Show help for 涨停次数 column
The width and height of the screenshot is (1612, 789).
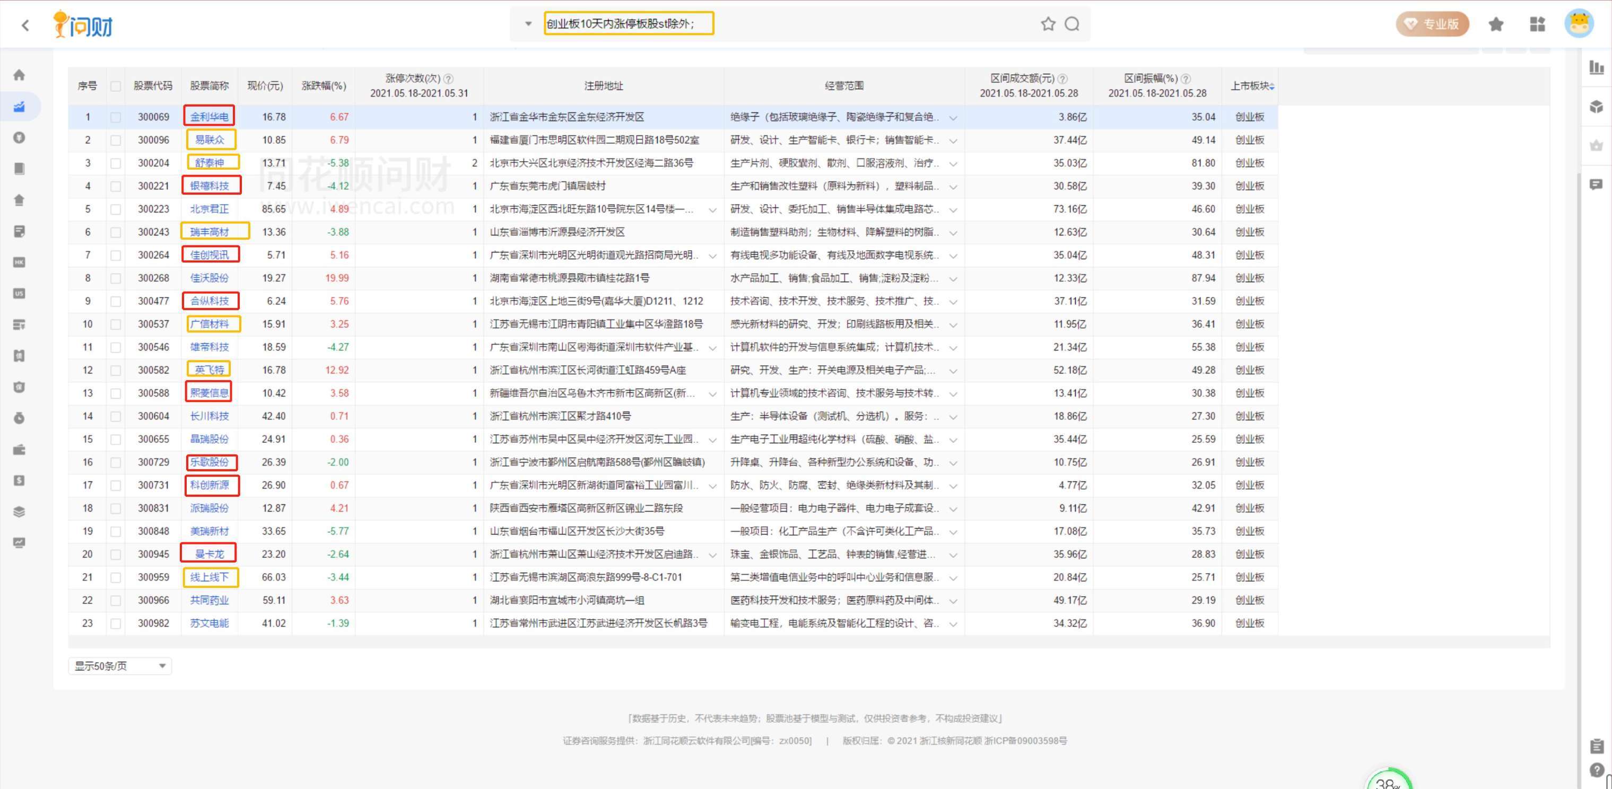(449, 79)
